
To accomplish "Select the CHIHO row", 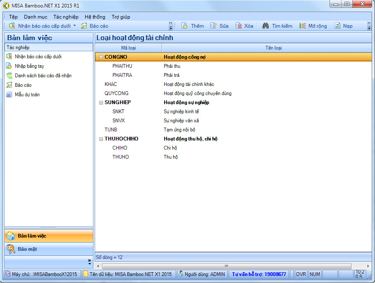I will coord(233,148).
